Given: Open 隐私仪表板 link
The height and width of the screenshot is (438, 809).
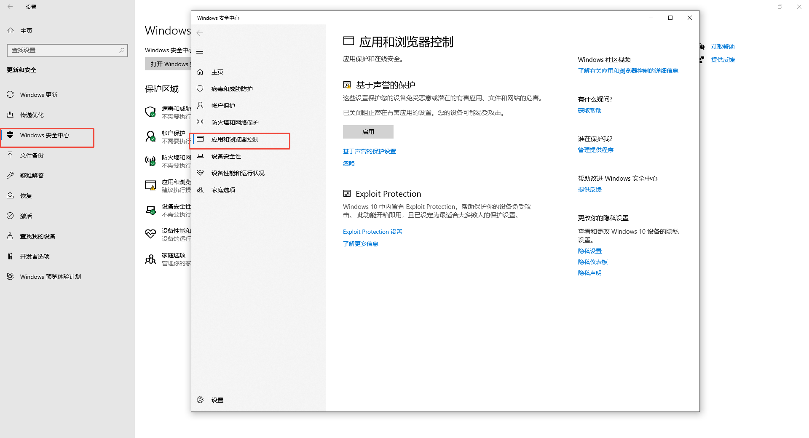Looking at the screenshot, I should click(x=593, y=262).
